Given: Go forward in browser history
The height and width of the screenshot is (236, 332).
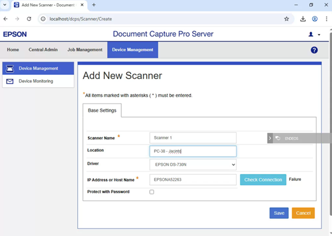Looking at the screenshot, I should 17,19.
